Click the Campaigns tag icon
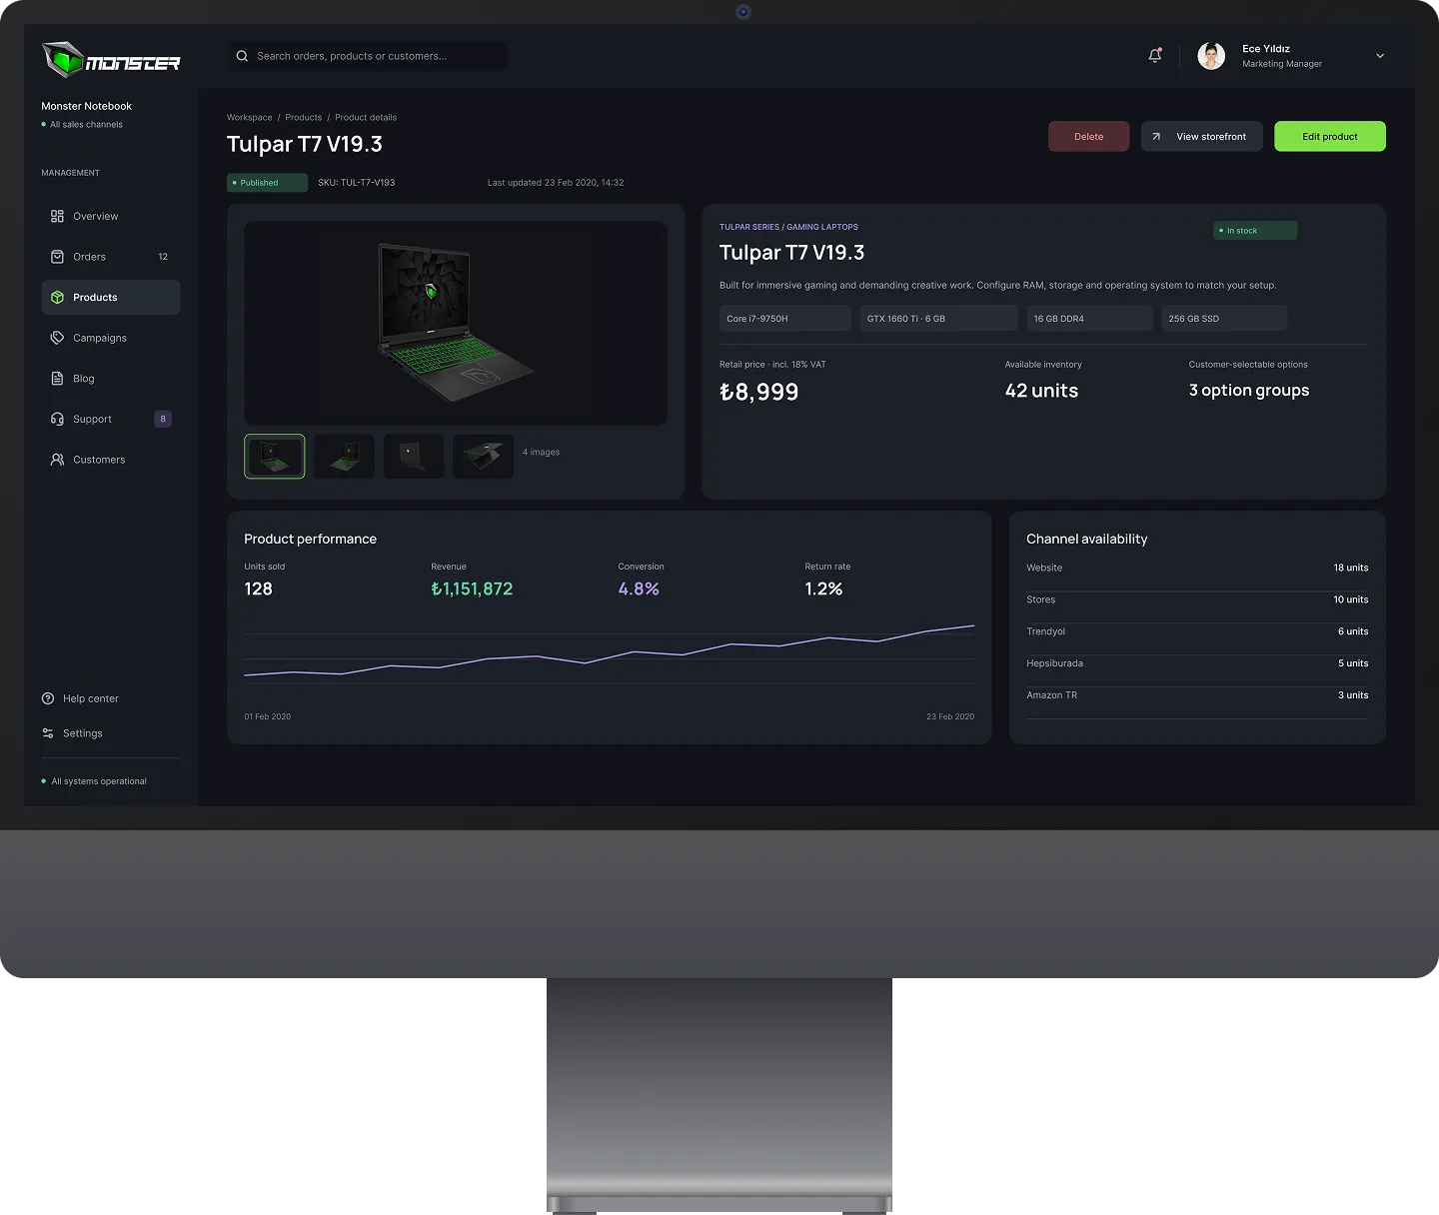Screen dimensions: 1439x1215 [x=57, y=338]
